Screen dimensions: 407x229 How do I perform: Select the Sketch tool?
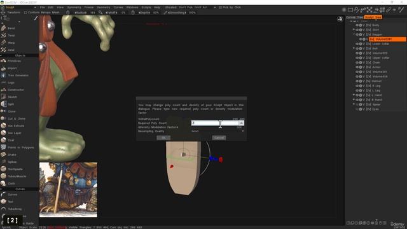(x=12, y=97)
